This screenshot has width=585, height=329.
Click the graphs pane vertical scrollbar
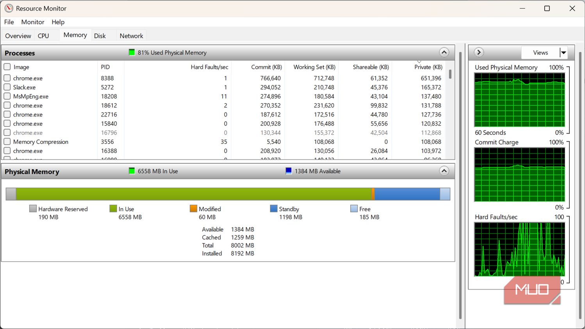tap(580, 185)
